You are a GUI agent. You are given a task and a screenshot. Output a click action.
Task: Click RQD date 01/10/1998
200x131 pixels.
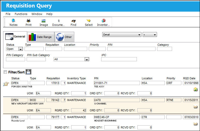[191, 83]
